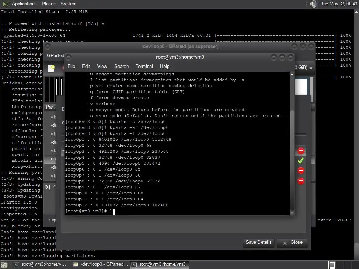Screen dimensions: 359x269
Task: Click the '-v verbose' option line
Action: coord(101,104)
